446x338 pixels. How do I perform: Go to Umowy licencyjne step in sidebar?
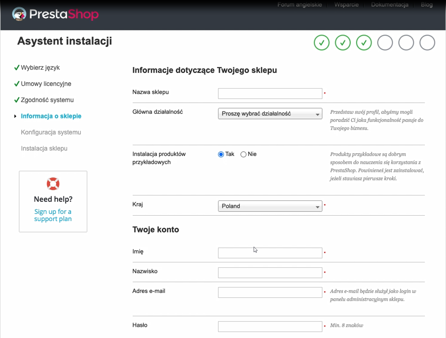(46, 84)
